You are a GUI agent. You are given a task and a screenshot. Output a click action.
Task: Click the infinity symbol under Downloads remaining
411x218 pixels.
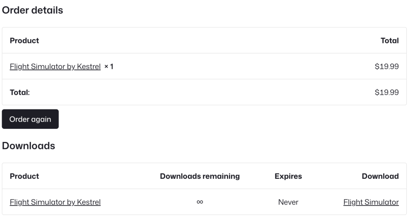[x=200, y=202]
